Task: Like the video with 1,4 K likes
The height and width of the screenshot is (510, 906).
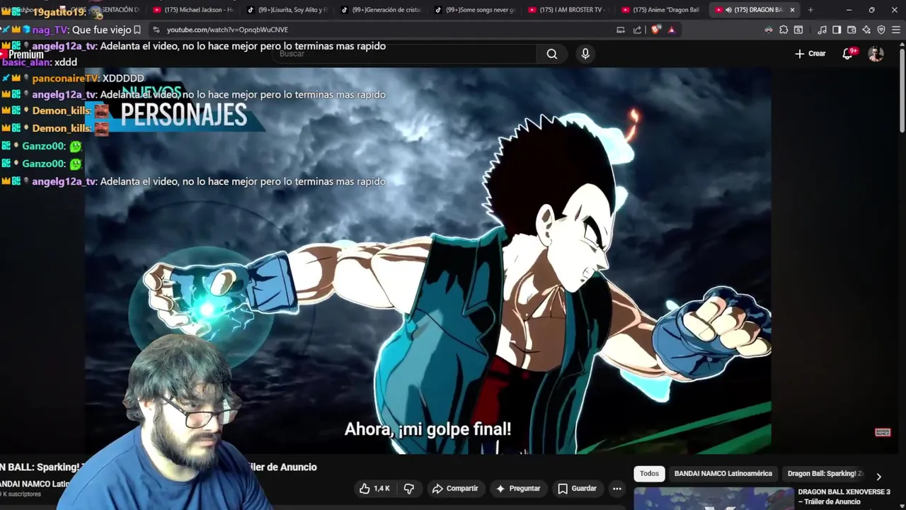Action: [374, 489]
